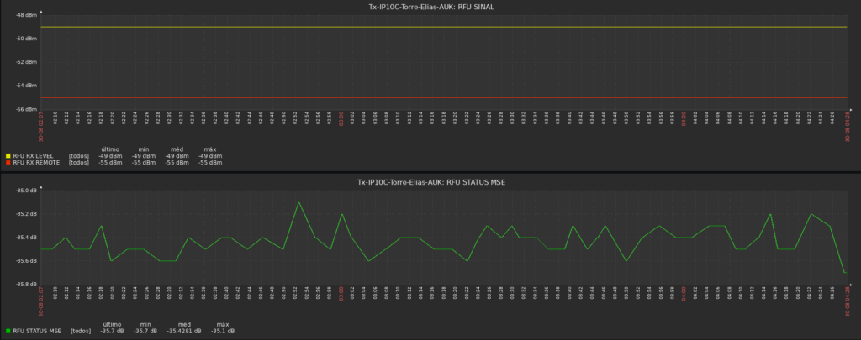861x340 pixels.
Task: Click the red 03:00 marker on the top graph
Action: tap(341, 118)
